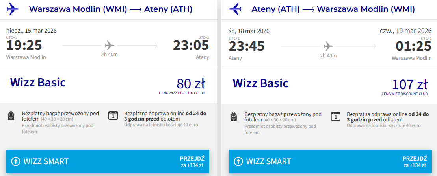This screenshot has width=437, height=176.
Task: Click the return Wizz Basic fare name
Action: 260,83
